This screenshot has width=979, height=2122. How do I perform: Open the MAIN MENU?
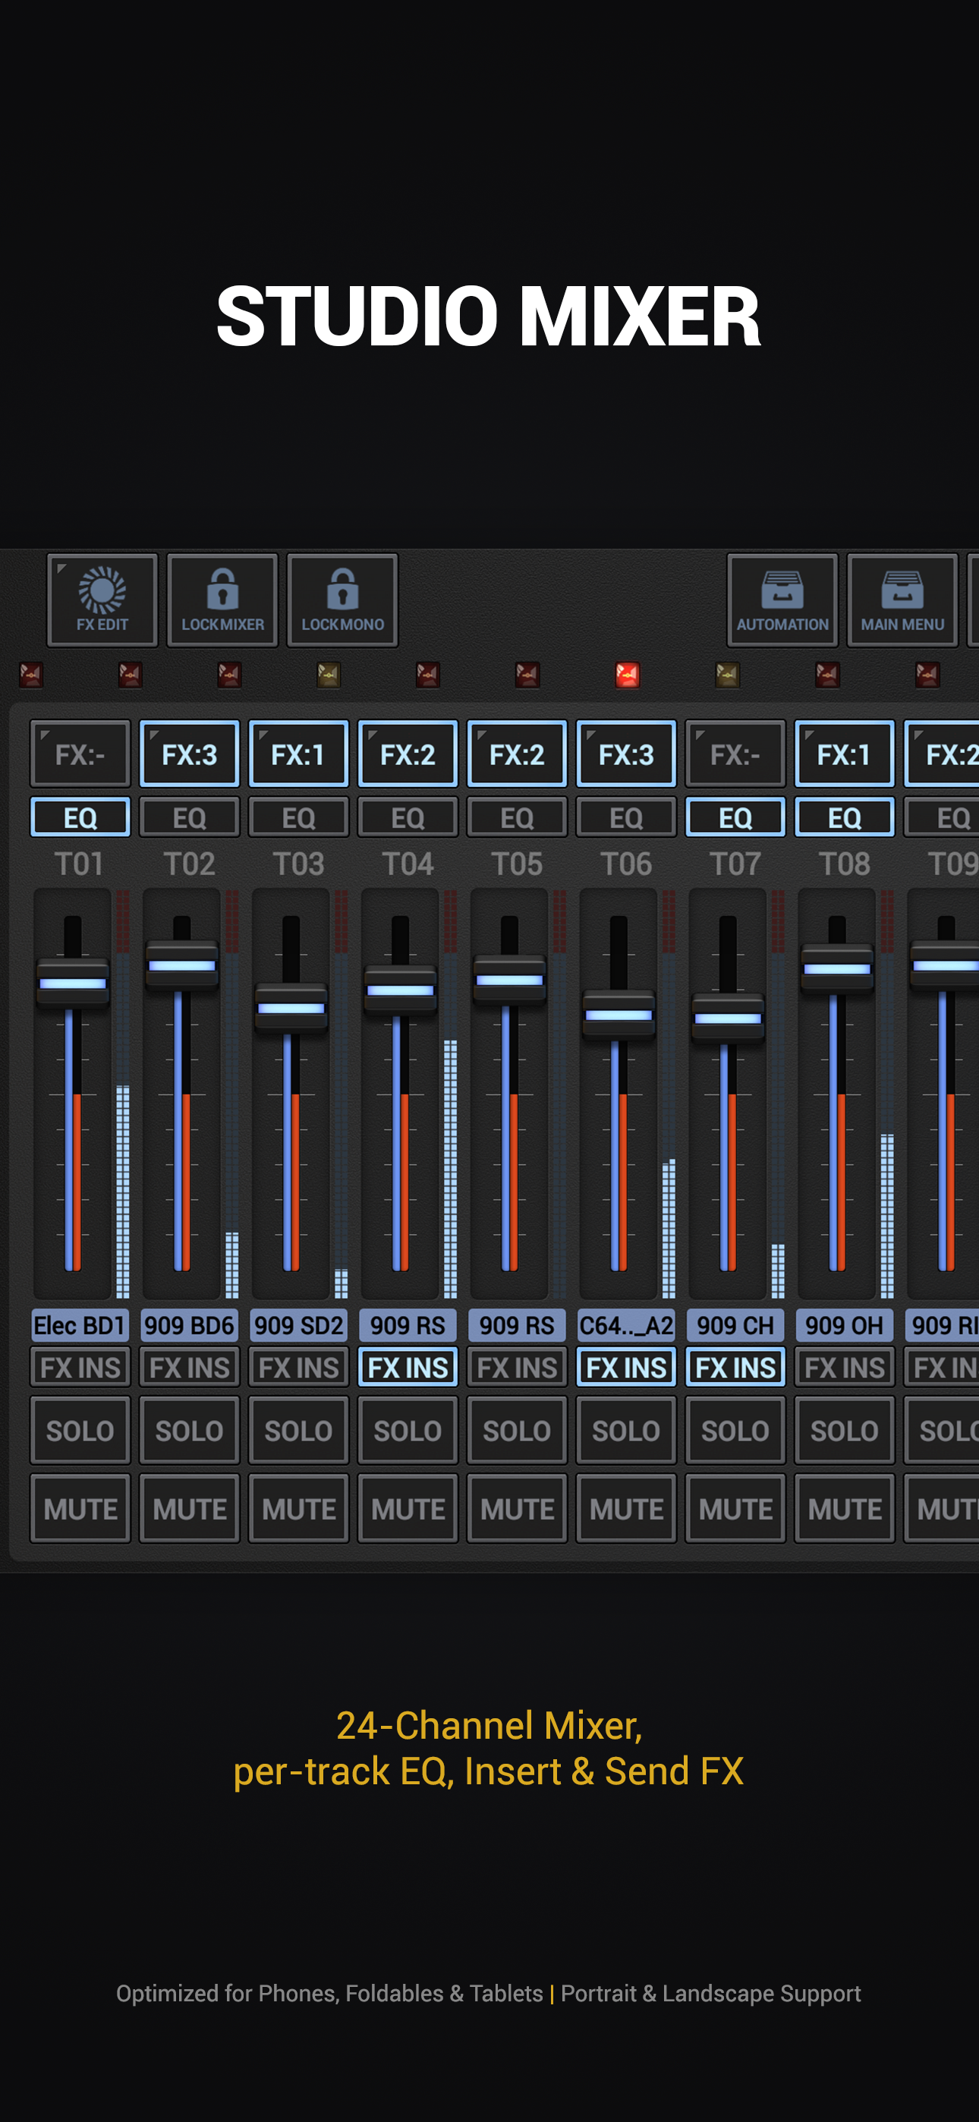(902, 600)
